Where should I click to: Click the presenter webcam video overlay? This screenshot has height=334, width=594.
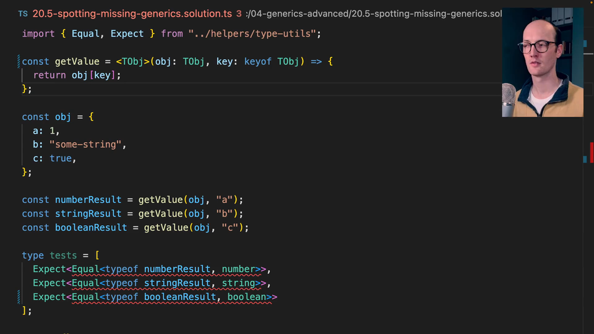click(x=542, y=62)
